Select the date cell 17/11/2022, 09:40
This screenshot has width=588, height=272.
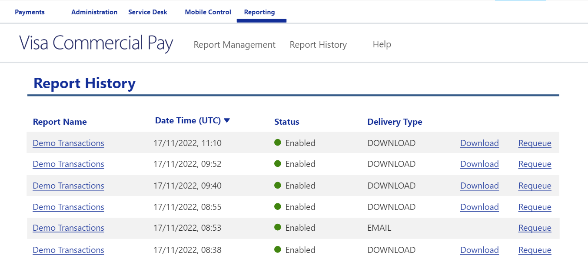(x=187, y=186)
